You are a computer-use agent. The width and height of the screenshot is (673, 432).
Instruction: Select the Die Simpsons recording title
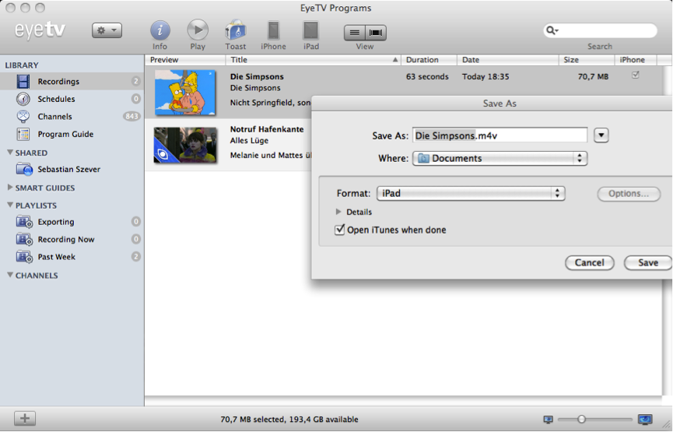pyautogui.click(x=257, y=77)
